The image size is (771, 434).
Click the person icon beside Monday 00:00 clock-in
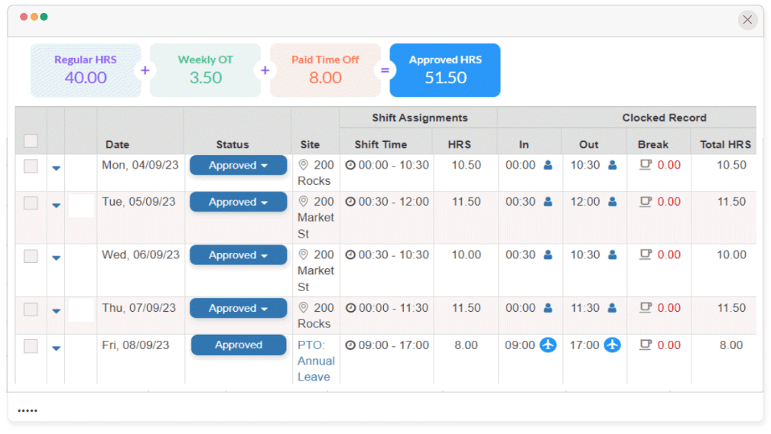click(548, 165)
